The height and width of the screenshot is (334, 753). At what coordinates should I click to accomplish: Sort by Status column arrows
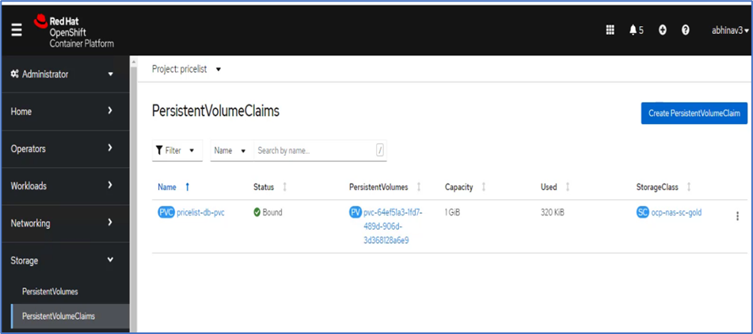tap(284, 188)
